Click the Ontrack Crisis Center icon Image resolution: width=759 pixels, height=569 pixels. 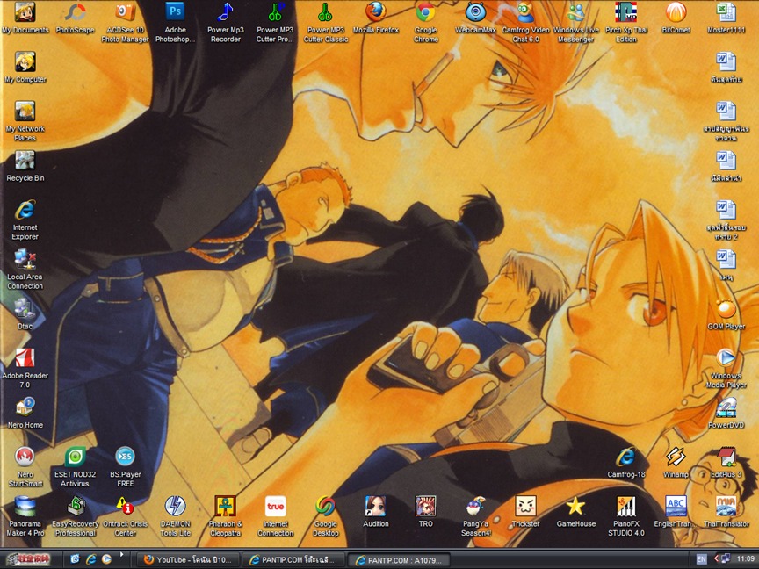tap(125, 516)
